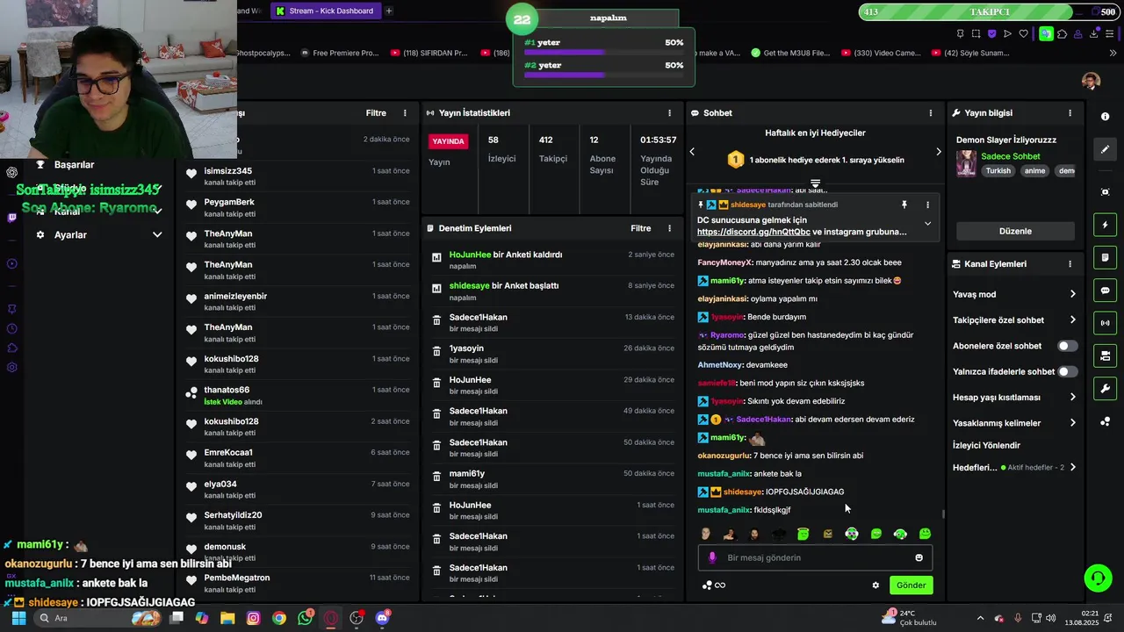Viewport: 1124px width, 632px height.
Task: Unpin the pinned message with pin icon
Action: tap(904, 205)
